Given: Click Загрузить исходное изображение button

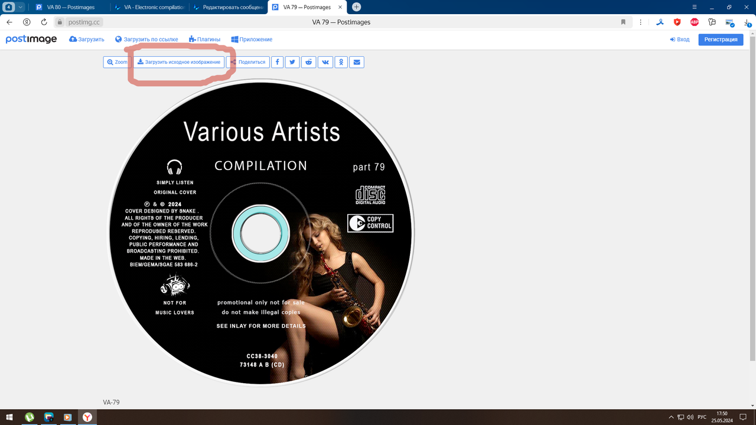Looking at the screenshot, I should (178, 62).
